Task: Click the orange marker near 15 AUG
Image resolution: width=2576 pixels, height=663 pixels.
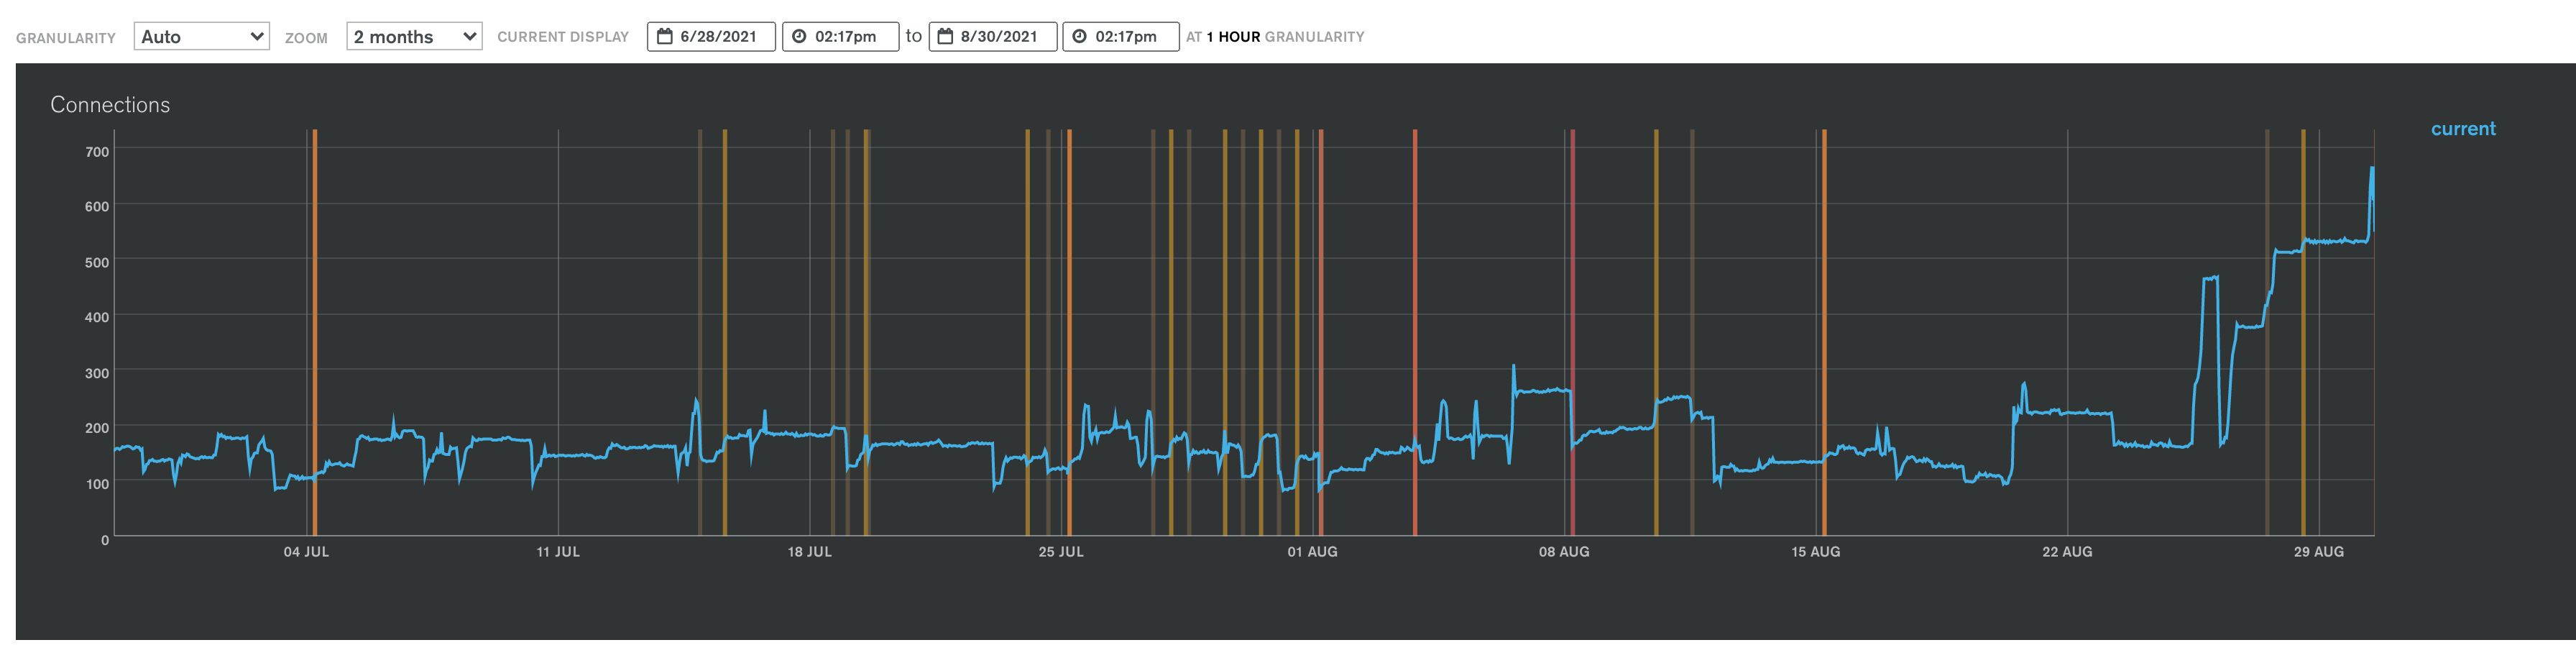Action: [x=1824, y=332]
